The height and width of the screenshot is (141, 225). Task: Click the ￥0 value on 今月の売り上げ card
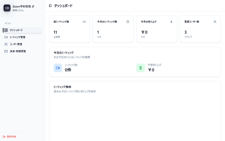(x=144, y=32)
